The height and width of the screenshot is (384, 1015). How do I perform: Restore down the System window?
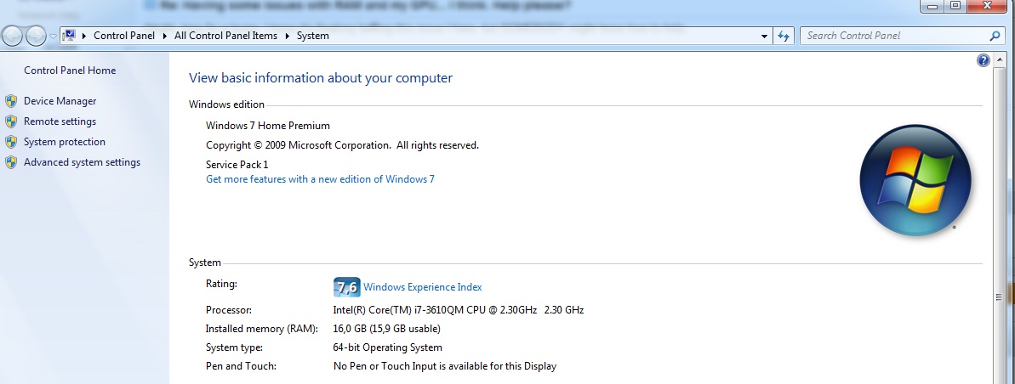pos(955,6)
